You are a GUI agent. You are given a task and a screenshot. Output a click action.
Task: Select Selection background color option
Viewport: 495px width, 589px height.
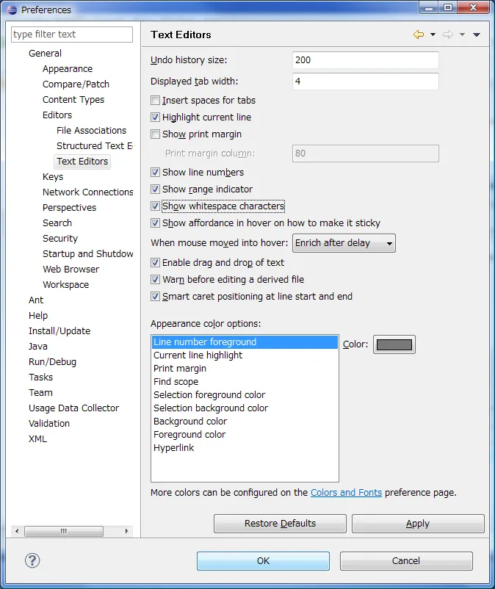tap(245, 408)
